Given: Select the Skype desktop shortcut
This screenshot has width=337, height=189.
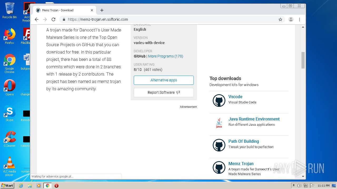Looking at the screenshot, I should tap(9, 113).
